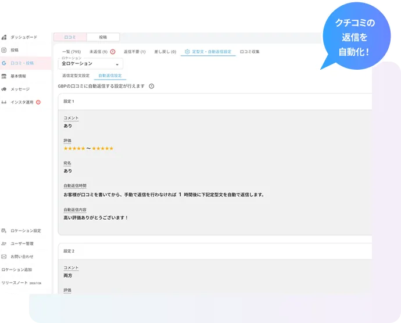Click the お問い合わせ mail icon

(4, 257)
